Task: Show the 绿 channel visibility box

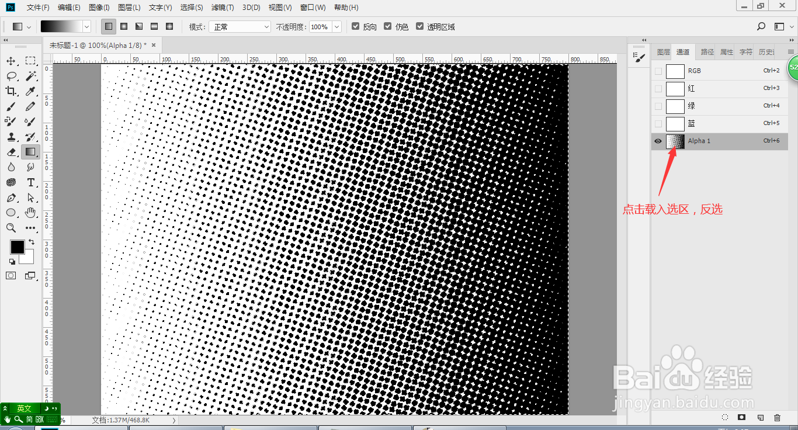Action: (658, 106)
